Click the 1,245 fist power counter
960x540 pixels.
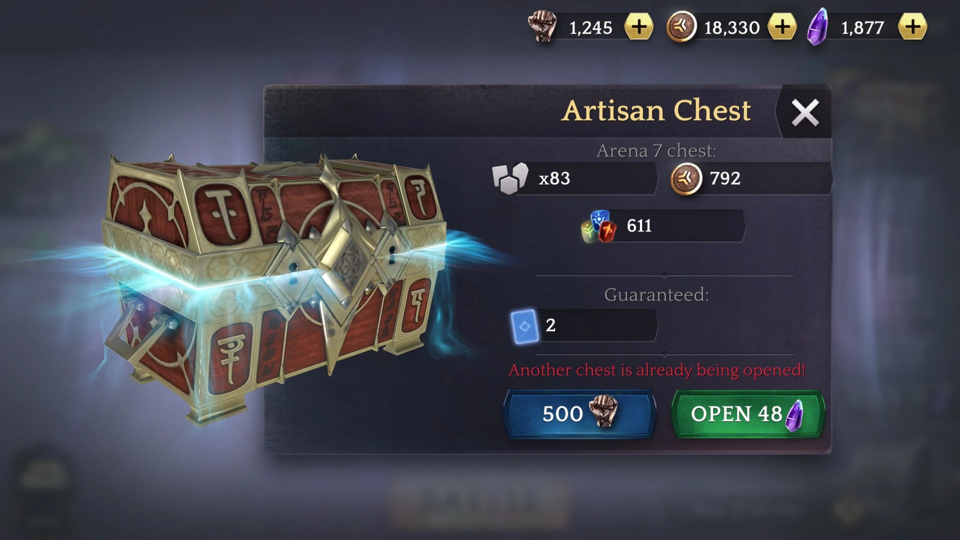[x=591, y=27]
